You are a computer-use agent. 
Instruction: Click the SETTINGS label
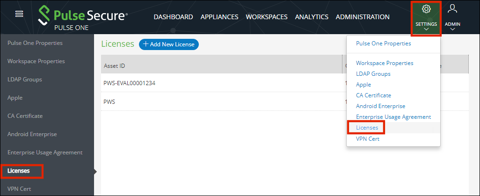426,24
